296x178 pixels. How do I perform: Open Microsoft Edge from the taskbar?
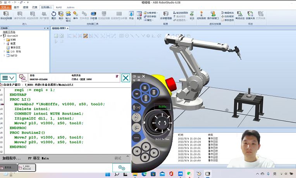(144, 174)
